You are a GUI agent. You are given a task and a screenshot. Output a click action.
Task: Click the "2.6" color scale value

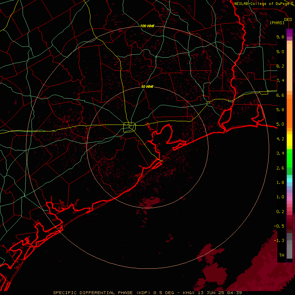coord(280,168)
